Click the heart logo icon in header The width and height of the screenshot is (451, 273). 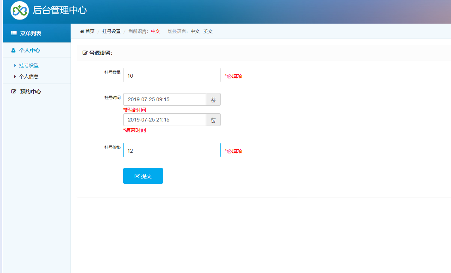click(20, 10)
